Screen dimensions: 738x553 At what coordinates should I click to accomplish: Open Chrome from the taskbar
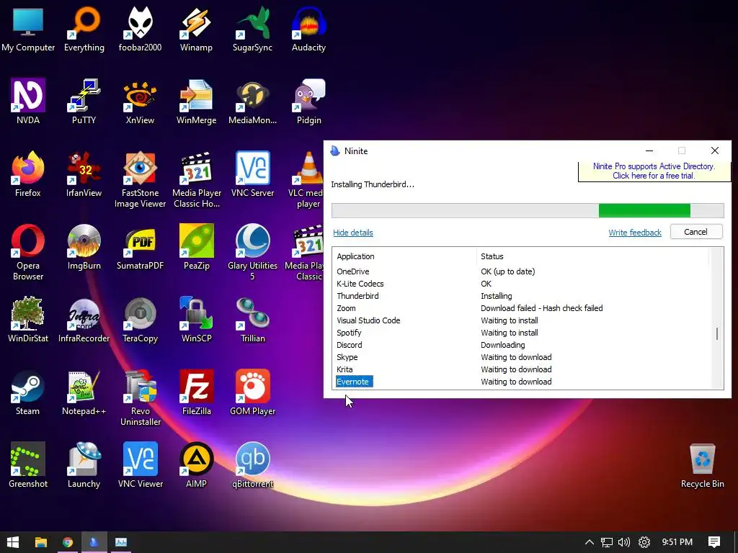(x=68, y=542)
